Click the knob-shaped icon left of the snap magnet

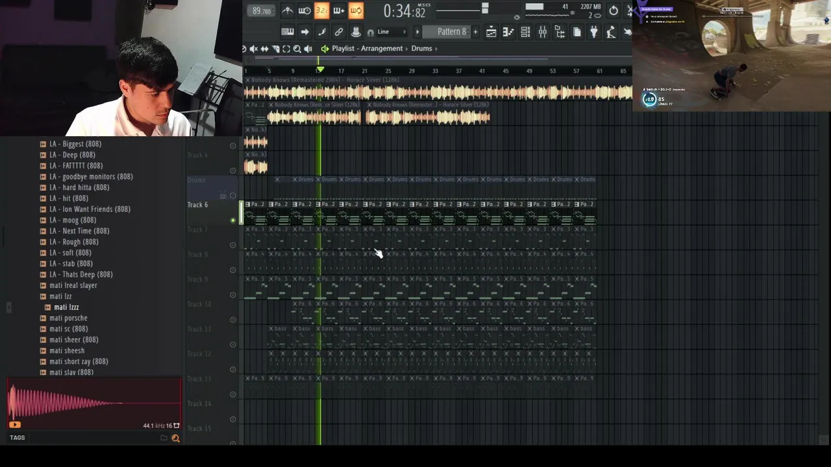[356, 32]
